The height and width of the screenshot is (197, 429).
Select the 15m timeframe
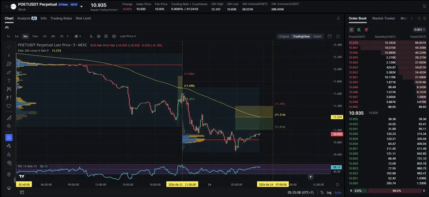click(x=35, y=36)
